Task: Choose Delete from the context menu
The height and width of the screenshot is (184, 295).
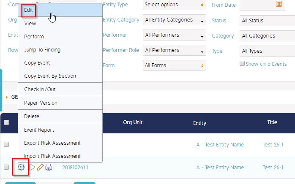Action: click(x=60, y=116)
